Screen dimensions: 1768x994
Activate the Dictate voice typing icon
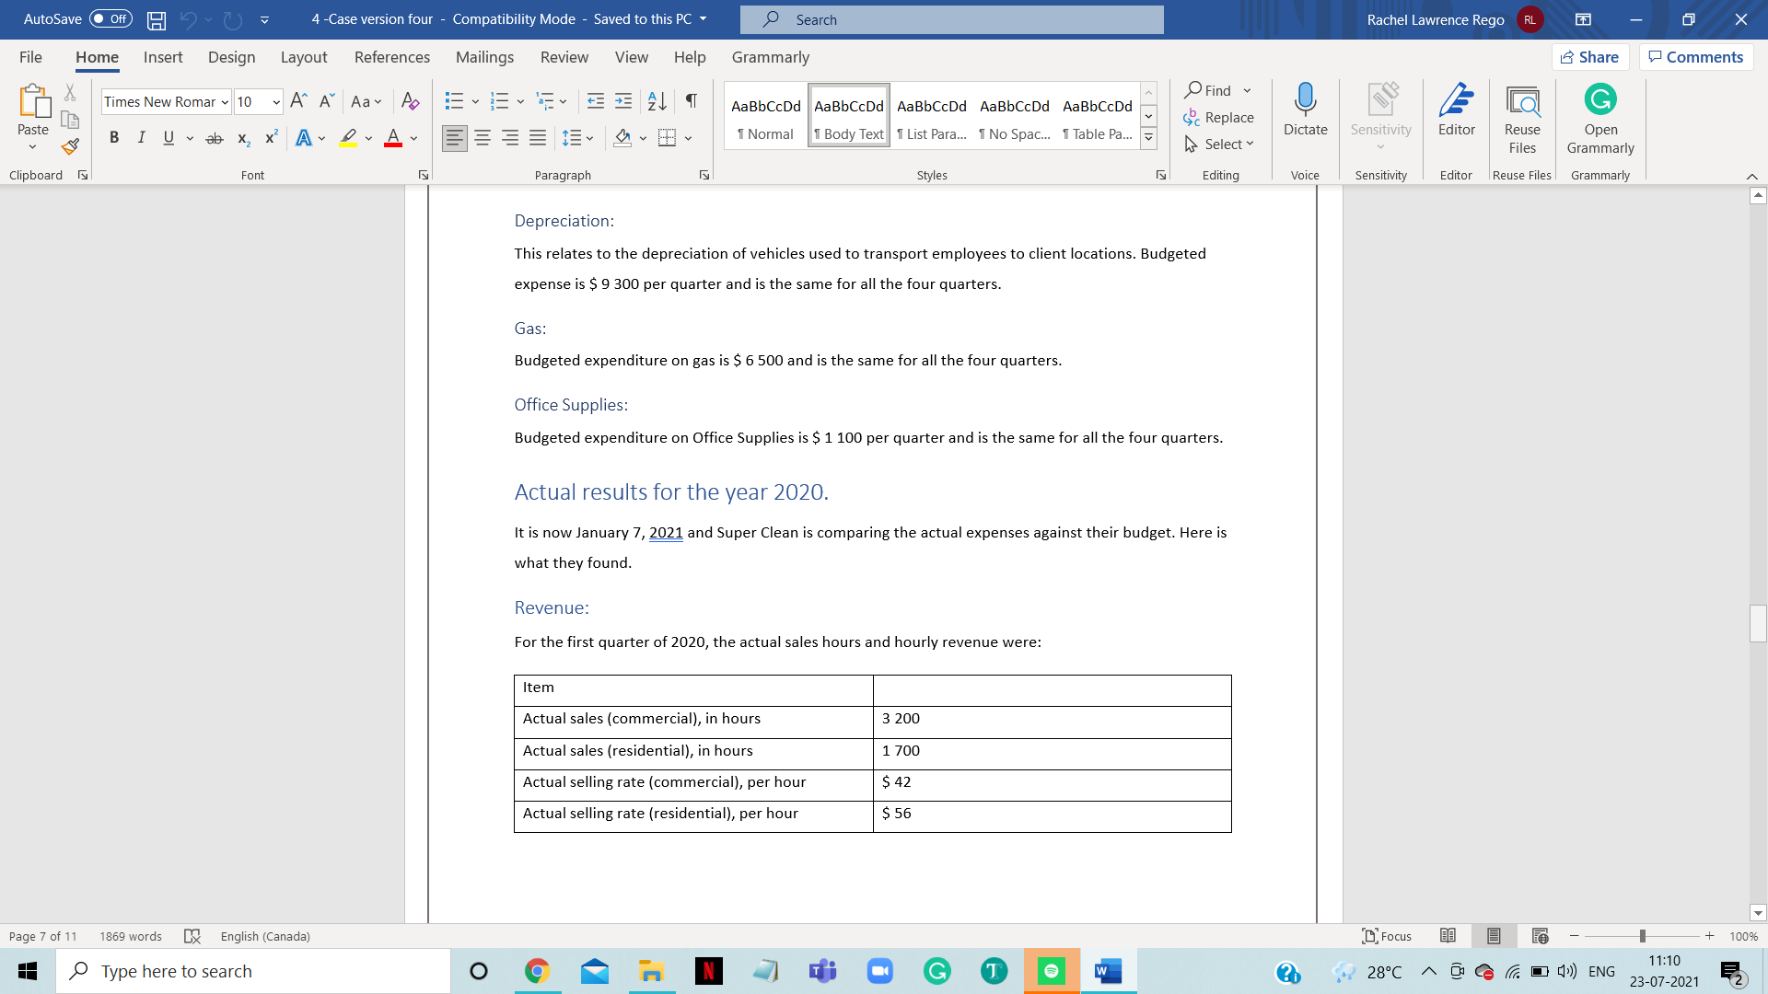pos(1305,113)
